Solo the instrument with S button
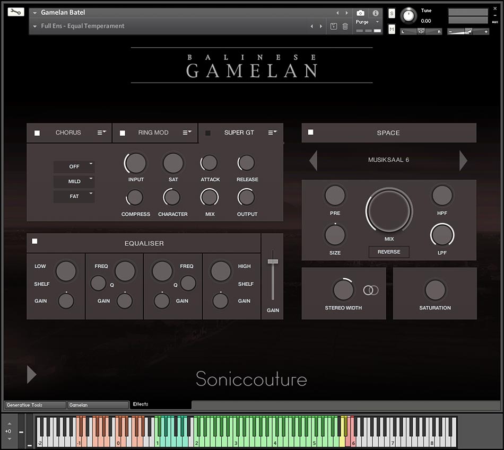The height and width of the screenshot is (450, 504). coord(392,13)
